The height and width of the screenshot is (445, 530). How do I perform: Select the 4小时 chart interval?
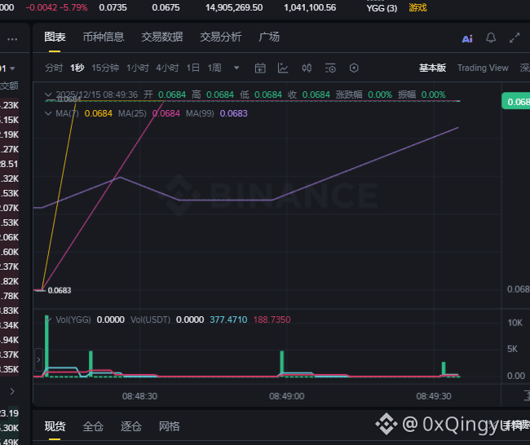point(167,68)
